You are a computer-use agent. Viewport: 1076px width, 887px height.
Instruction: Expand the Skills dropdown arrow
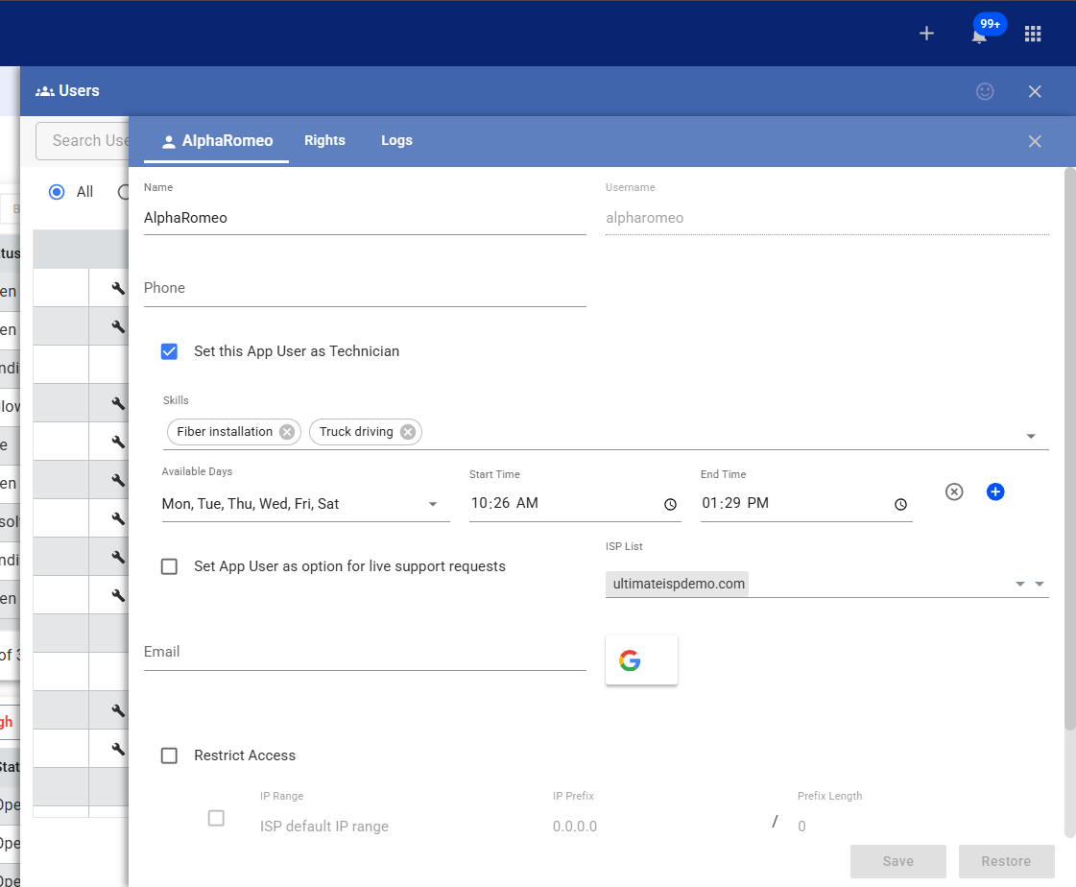point(1031,436)
